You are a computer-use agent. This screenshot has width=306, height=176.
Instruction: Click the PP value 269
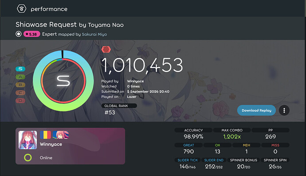(x=271, y=136)
